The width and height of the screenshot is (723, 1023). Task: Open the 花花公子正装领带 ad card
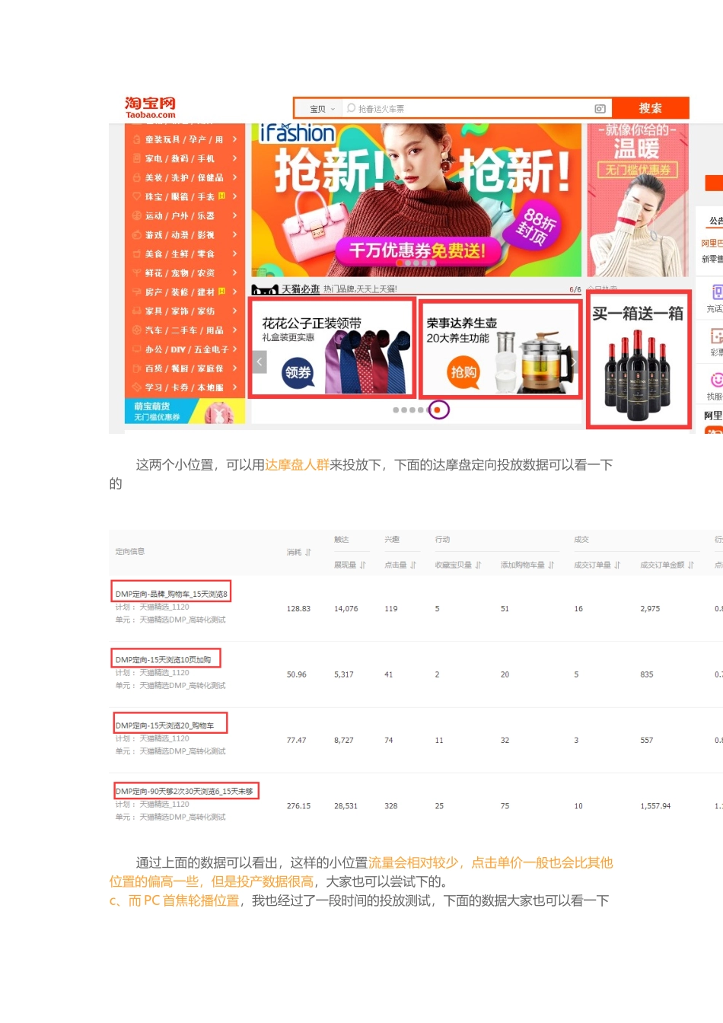333,348
